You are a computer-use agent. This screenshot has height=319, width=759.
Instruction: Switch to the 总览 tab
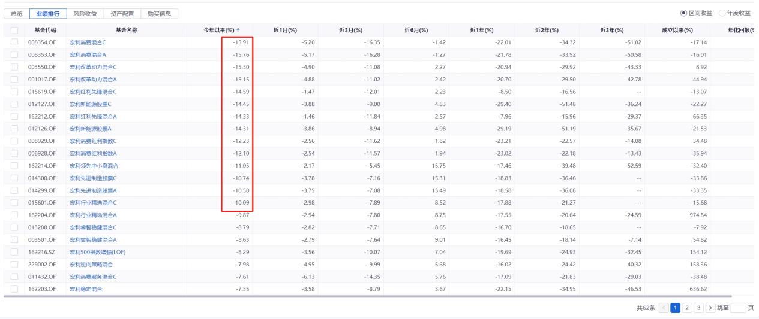[x=16, y=13]
